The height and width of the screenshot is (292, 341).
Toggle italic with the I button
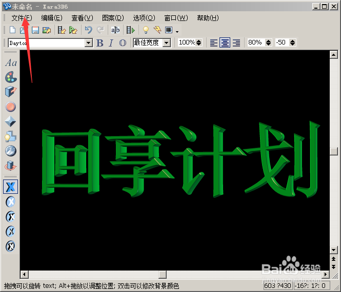click(x=111, y=43)
